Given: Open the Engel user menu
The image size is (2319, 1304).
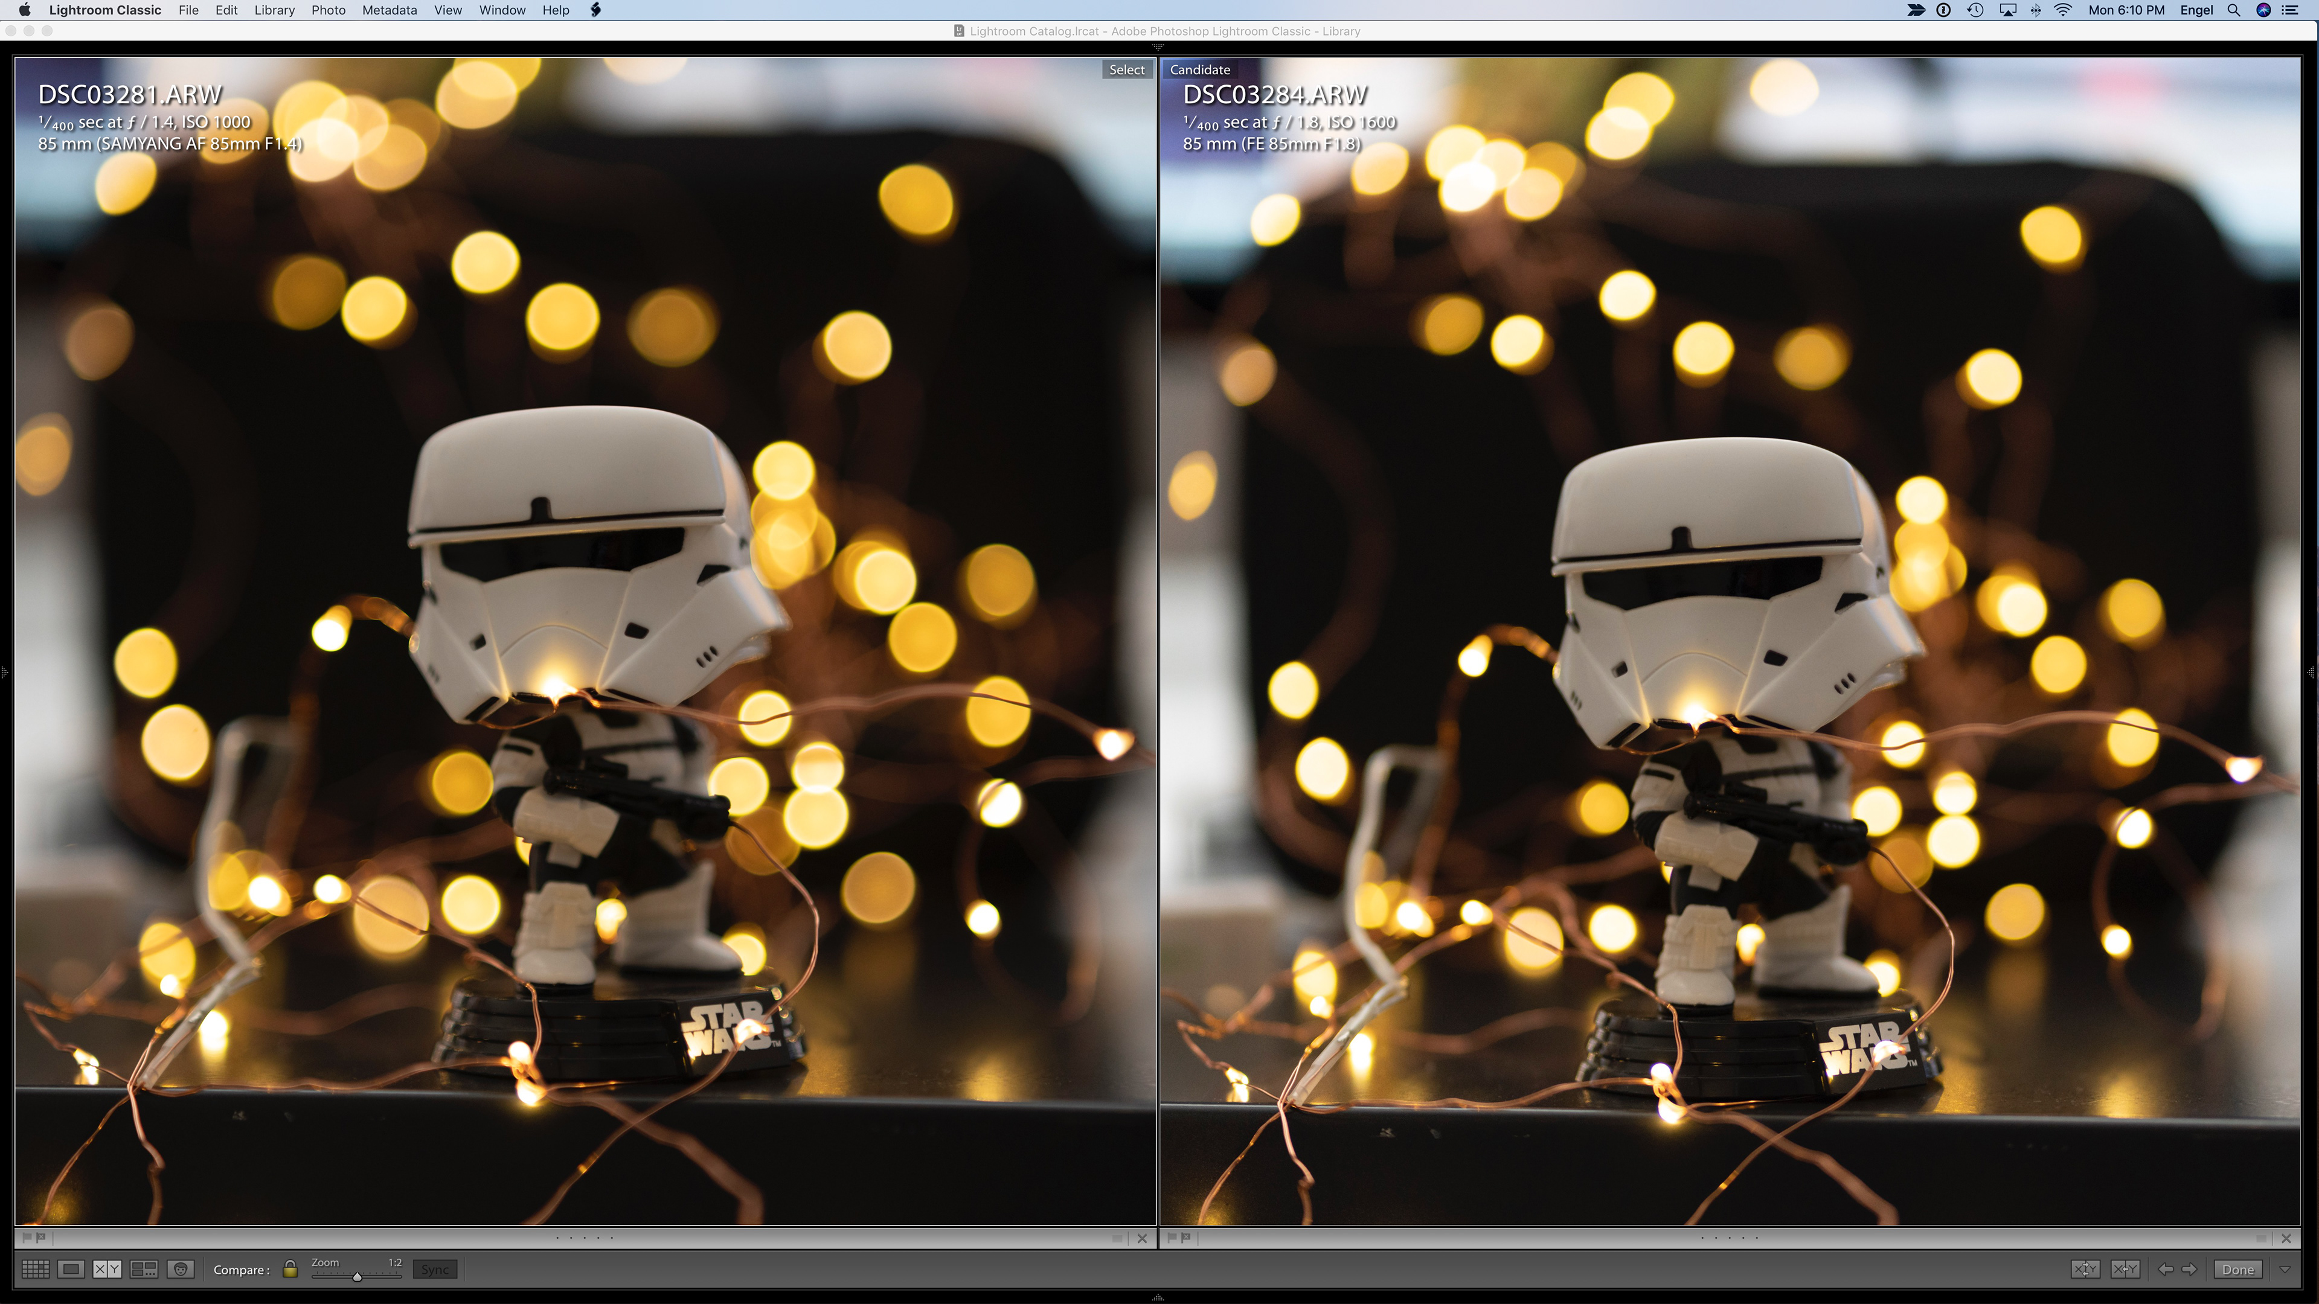Looking at the screenshot, I should point(2196,10).
